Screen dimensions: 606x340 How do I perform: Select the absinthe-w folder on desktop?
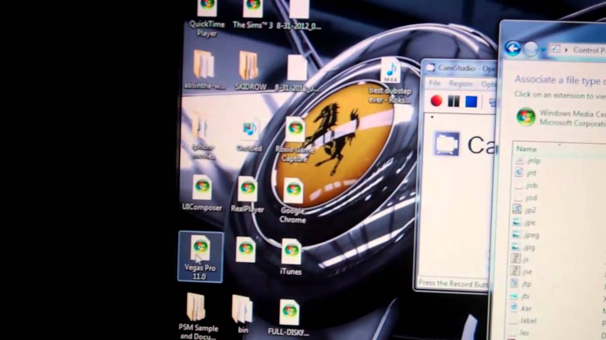tap(205, 70)
